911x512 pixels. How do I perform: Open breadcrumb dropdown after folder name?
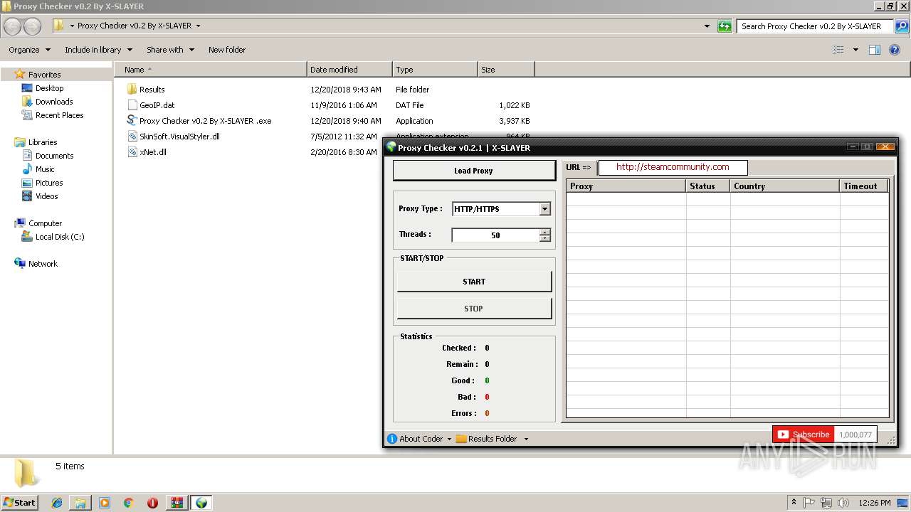(198, 26)
